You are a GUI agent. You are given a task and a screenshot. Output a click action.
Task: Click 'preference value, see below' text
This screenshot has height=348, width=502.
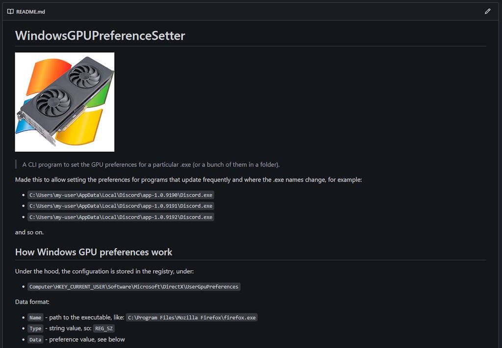[87, 339]
